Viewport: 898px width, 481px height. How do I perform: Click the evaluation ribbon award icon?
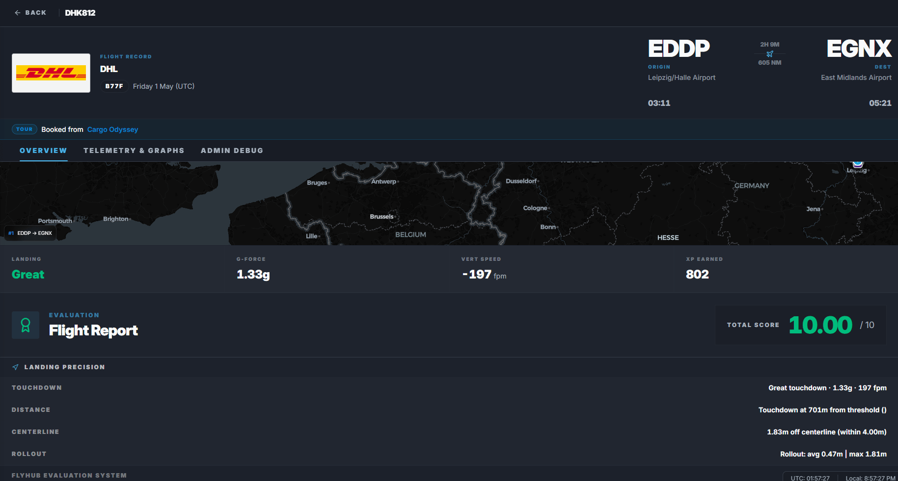[26, 325]
